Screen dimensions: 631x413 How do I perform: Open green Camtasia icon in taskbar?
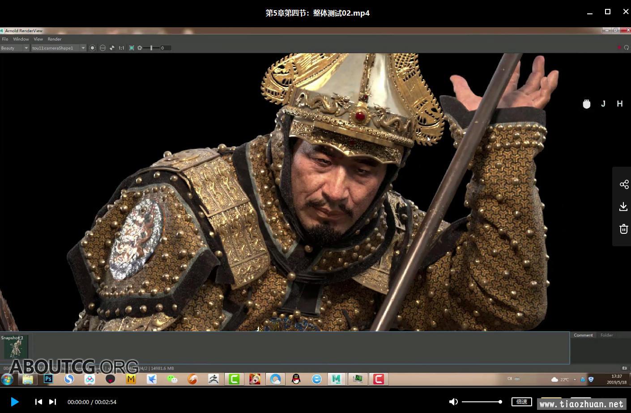coord(234,379)
